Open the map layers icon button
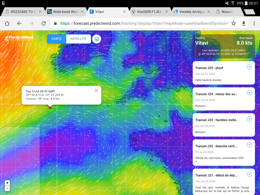Image resolution: width=260 pixels, height=195 pixels. click(x=97, y=39)
